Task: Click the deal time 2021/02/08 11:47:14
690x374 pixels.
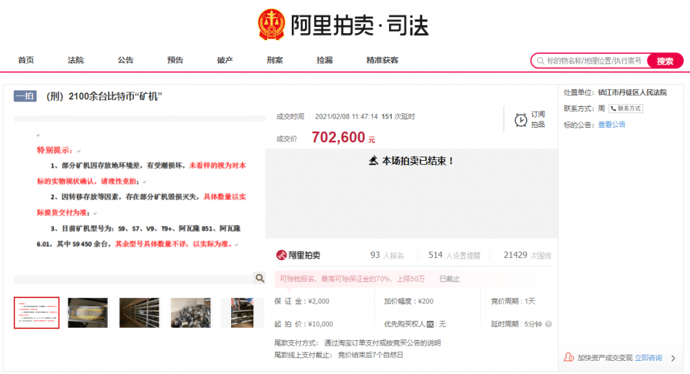Action: click(346, 117)
